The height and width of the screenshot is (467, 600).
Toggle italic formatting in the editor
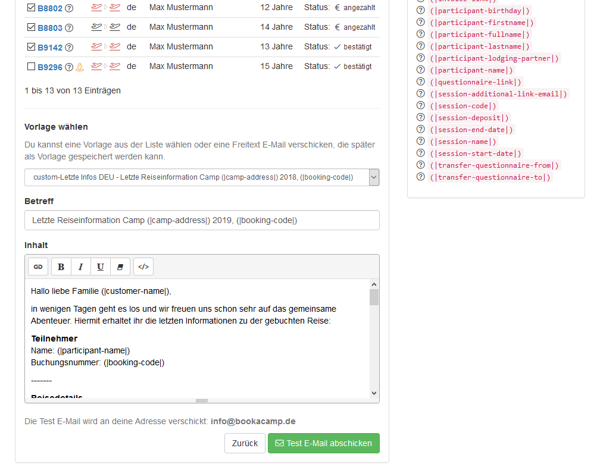[81, 267]
